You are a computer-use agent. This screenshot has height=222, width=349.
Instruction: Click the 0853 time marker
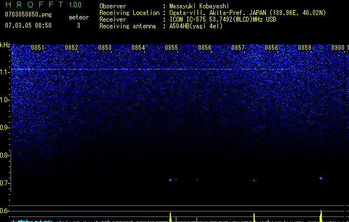click(105, 48)
